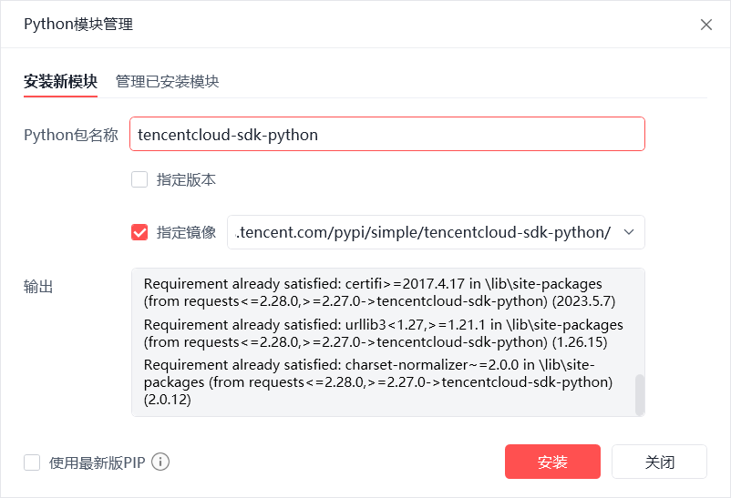Click the certifi requirement line in output
The image size is (731, 498).
379,292
